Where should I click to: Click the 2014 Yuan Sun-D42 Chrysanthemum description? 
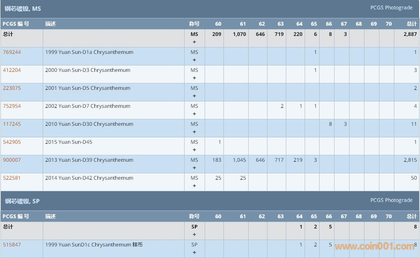[89, 178]
